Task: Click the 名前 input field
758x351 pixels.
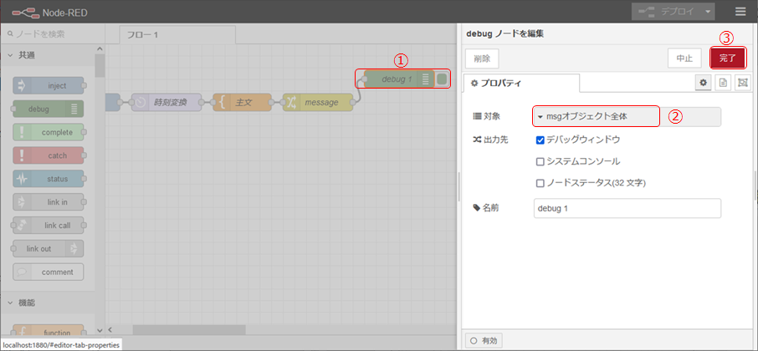Action: [x=627, y=208]
